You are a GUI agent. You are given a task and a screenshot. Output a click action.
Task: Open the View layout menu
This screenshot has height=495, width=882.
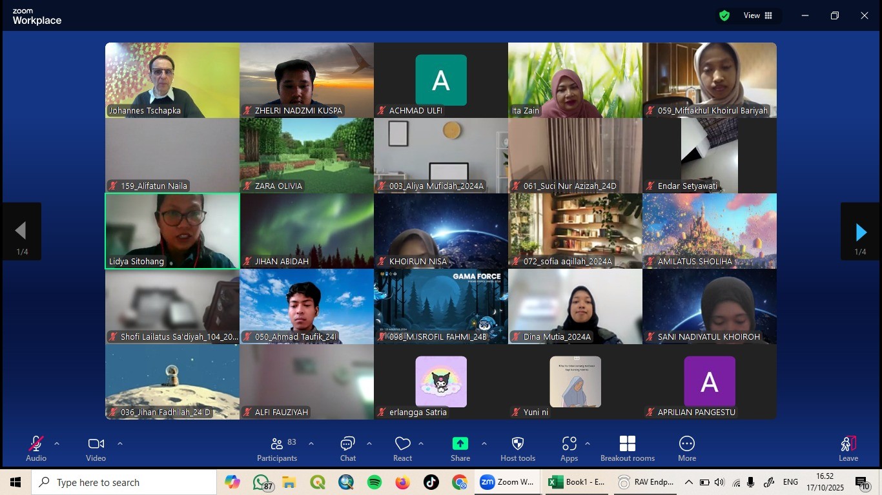pyautogui.click(x=758, y=15)
